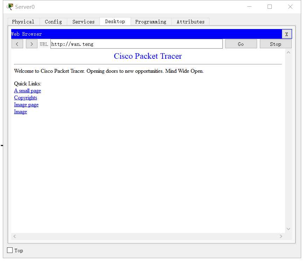Maximize the Server0 window
304x261 pixels.
[x=269, y=7]
